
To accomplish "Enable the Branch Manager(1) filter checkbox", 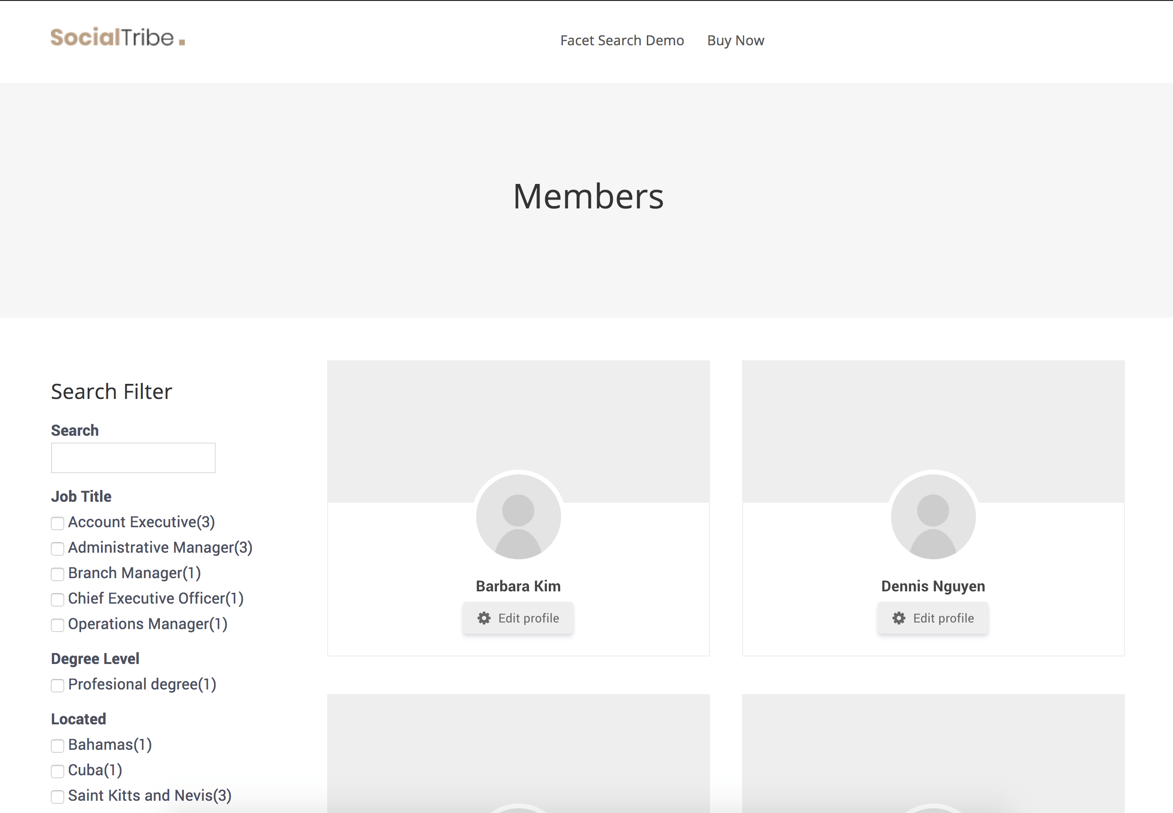I will coord(58,574).
